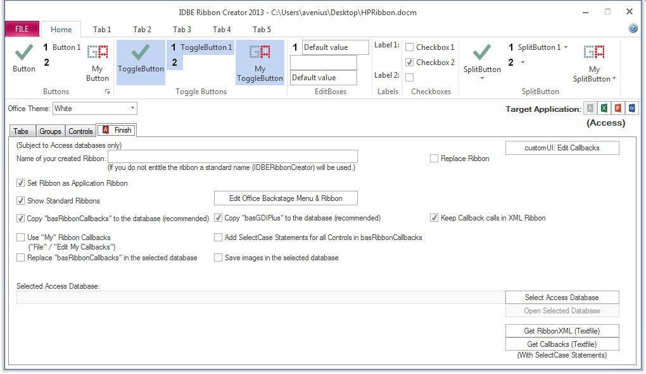Viewport: 646px width, 374px height.
Task: Expand SplitButton 1 dropdown arrow
Action: pyautogui.click(x=566, y=47)
